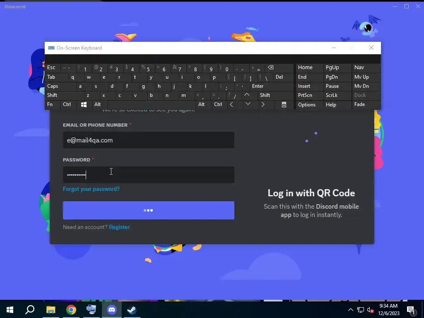
Task: Click Discord icon in taskbar
Action: click(112, 310)
